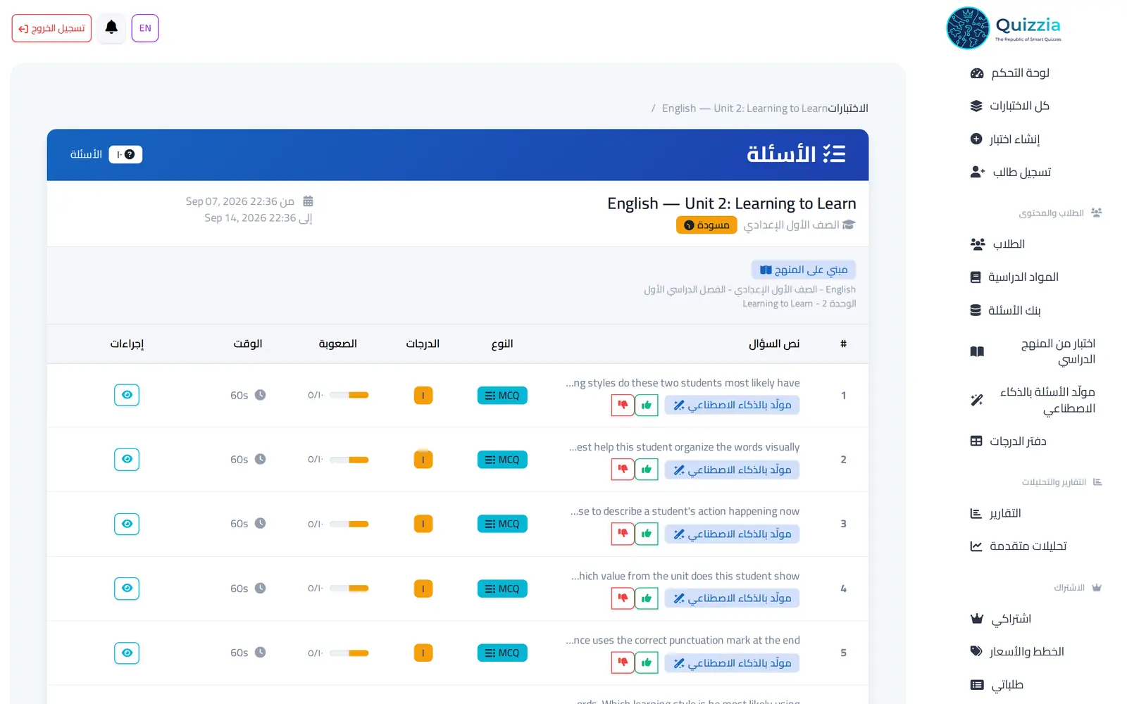Click the difficulty bar of question 1
Screen dimensions: 1127x704
coord(349,395)
